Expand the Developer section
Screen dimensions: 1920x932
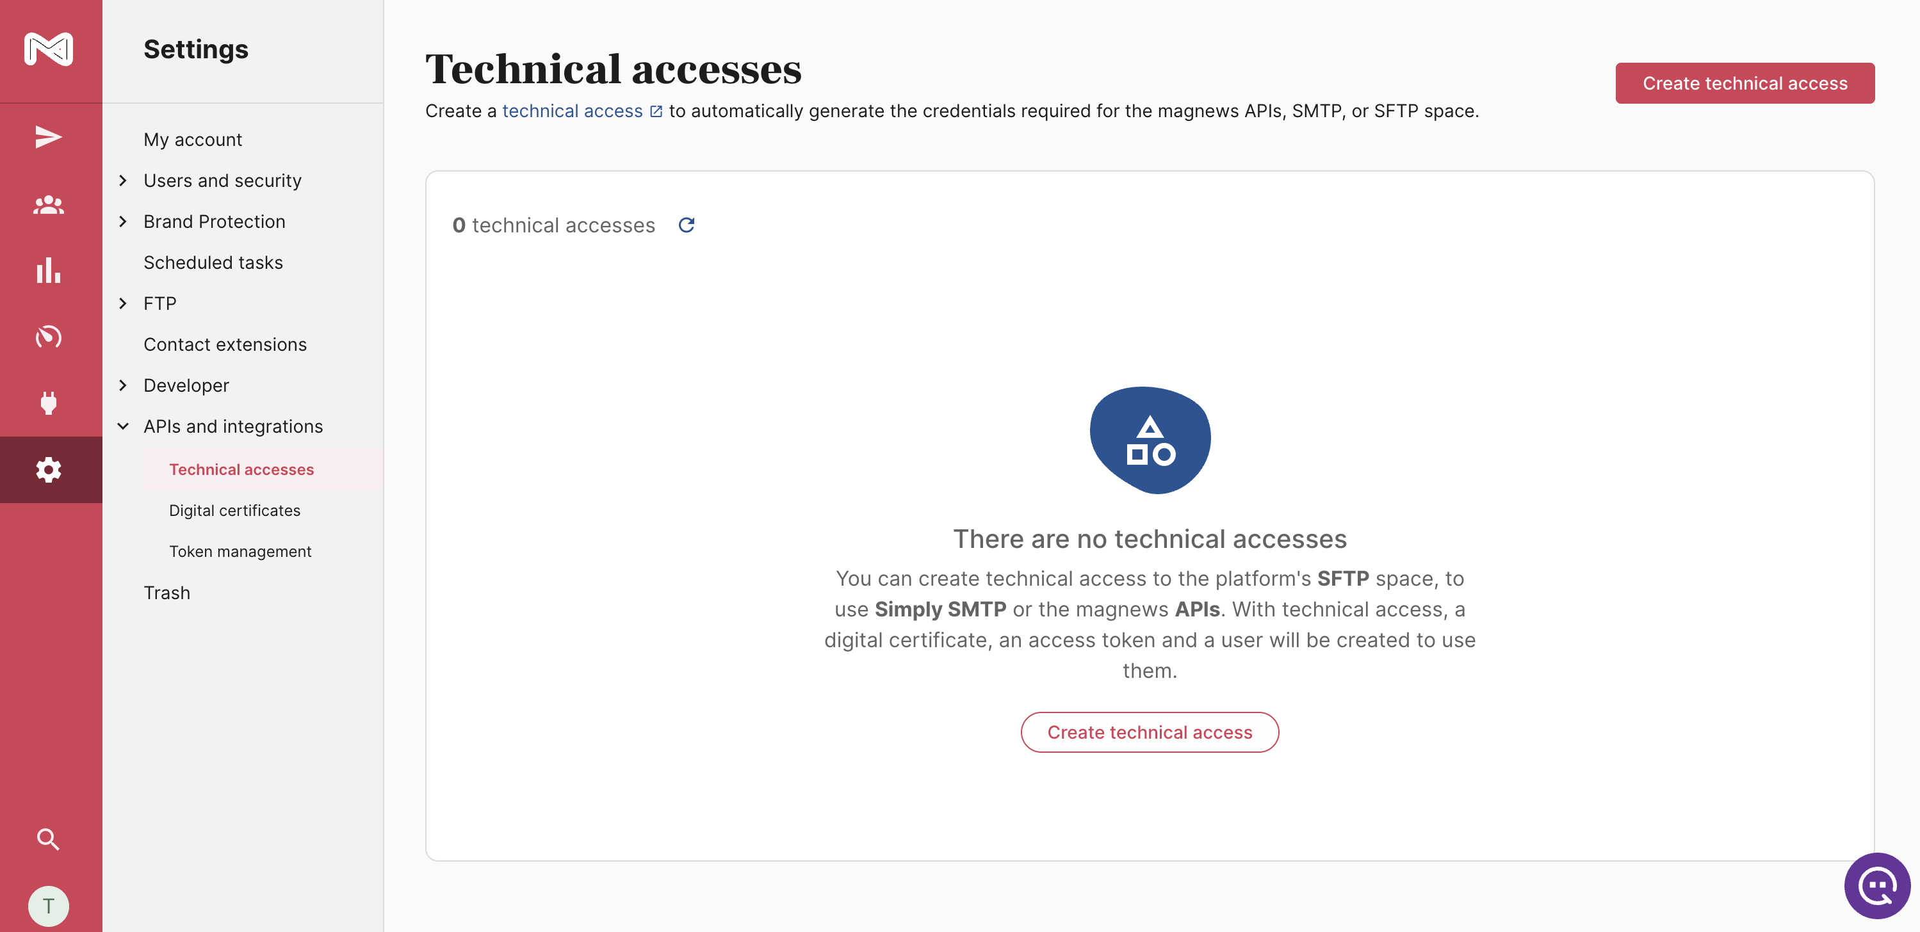(x=124, y=386)
